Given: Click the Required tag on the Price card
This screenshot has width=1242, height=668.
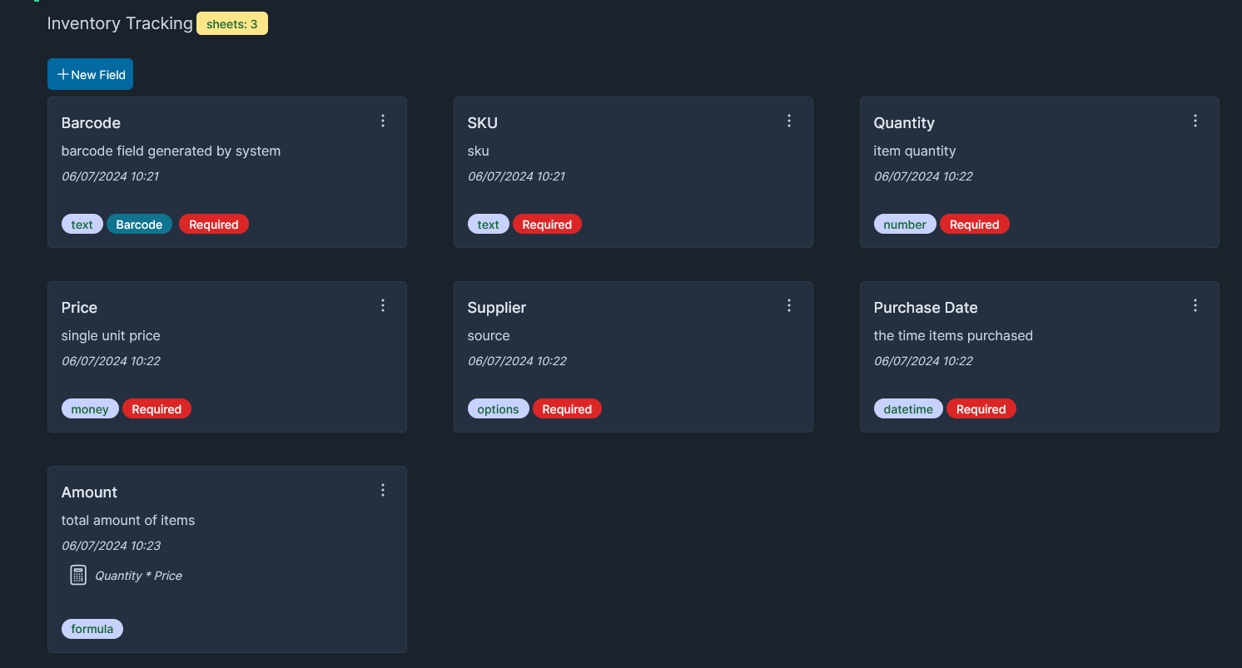Looking at the screenshot, I should pyautogui.click(x=156, y=409).
